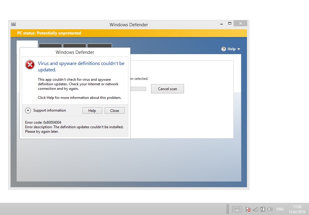Open the Help dropdown arrow in main window
Screen dimensions: 309x215
239,49
